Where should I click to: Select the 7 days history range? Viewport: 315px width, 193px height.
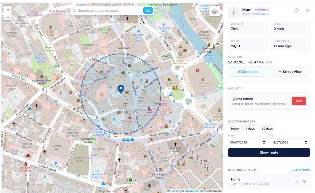tap(250, 128)
